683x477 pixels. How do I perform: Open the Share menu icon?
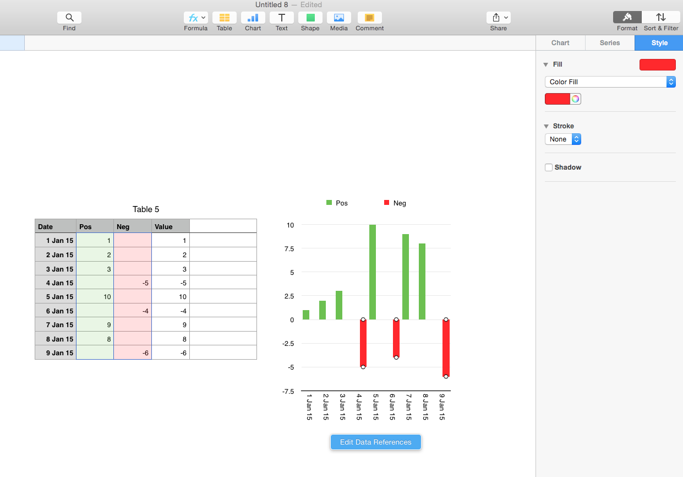pyautogui.click(x=499, y=18)
